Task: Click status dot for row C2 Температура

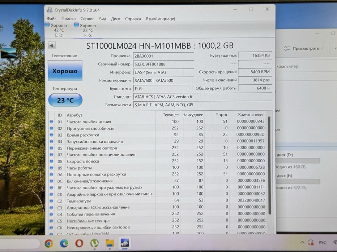Action: click(51, 201)
